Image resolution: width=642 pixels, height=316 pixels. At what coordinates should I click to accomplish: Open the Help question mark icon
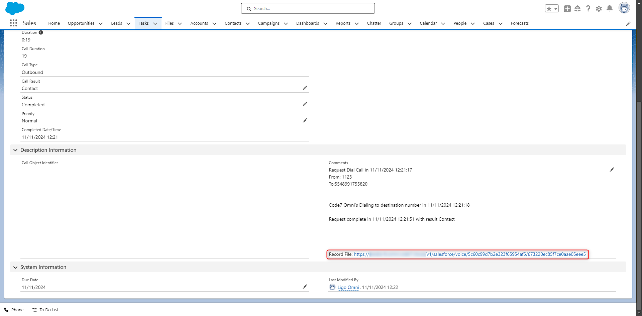click(588, 9)
